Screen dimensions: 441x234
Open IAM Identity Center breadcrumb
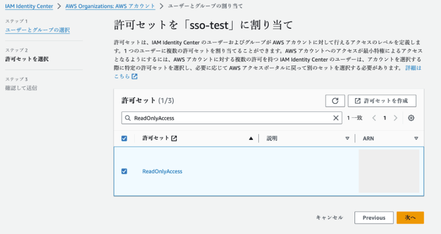pyautogui.click(x=31, y=6)
